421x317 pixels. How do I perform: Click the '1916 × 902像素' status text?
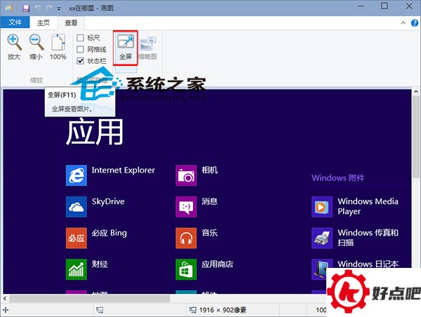tap(223, 310)
